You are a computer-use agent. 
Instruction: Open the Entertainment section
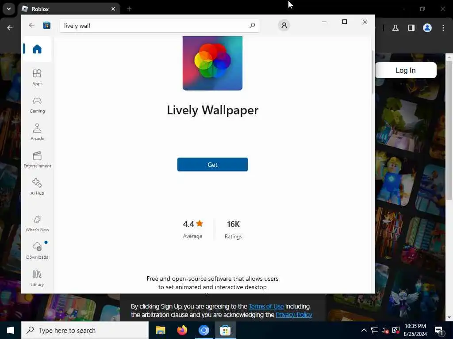[x=37, y=159]
